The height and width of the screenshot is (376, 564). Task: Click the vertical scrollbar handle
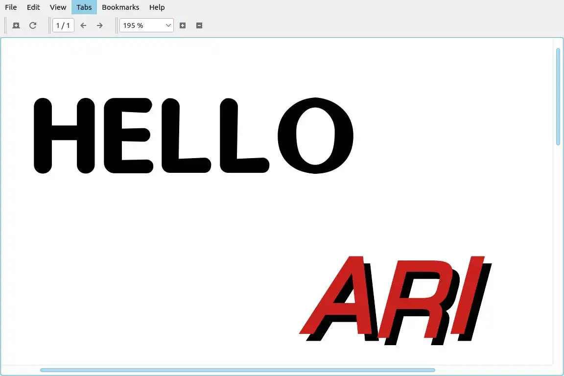coord(558,97)
